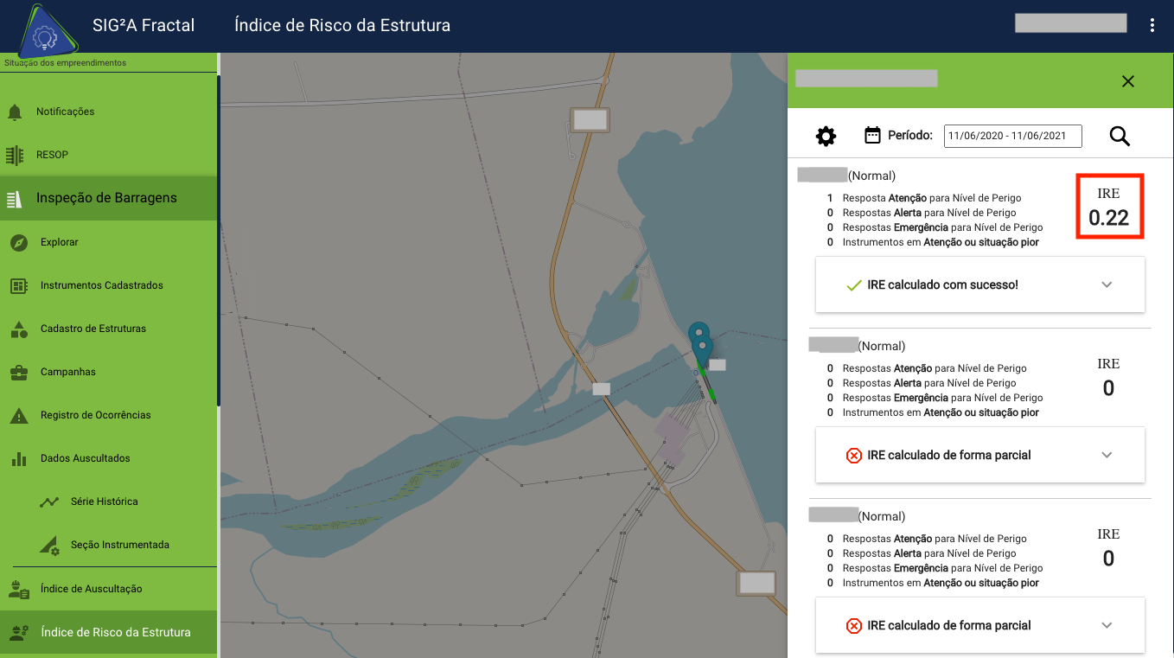Click the RESOP sidebar icon
This screenshot has width=1174, height=658.
[15, 155]
